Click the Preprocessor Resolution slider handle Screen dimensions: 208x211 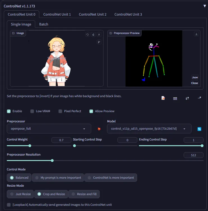[52, 161]
